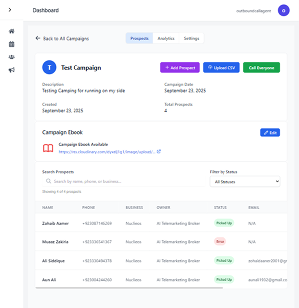The width and height of the screenshot is (299, 308).
Task: Click the red ebook icon
Action: point(48,148)
